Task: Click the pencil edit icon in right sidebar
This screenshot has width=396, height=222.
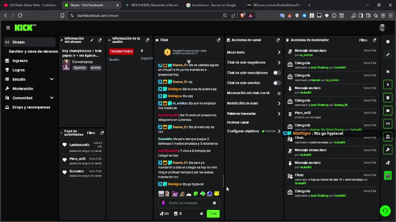Action: coord(388,55)
